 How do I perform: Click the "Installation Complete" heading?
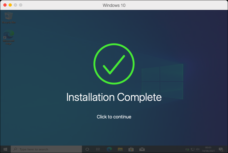pos(114,97)
